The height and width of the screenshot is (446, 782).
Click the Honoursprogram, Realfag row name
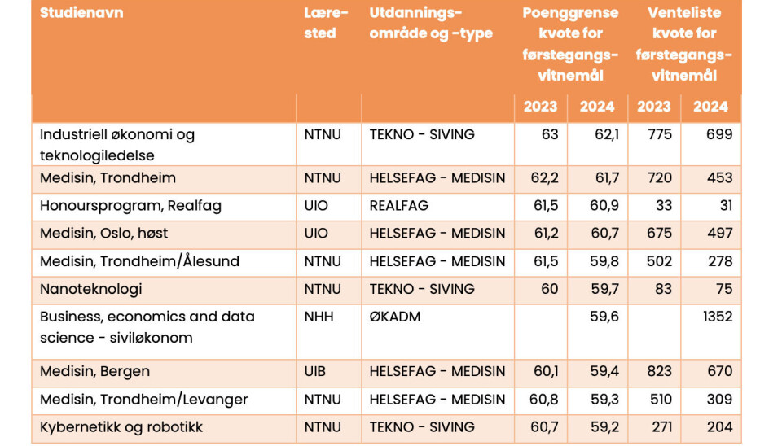pos(119,206)
